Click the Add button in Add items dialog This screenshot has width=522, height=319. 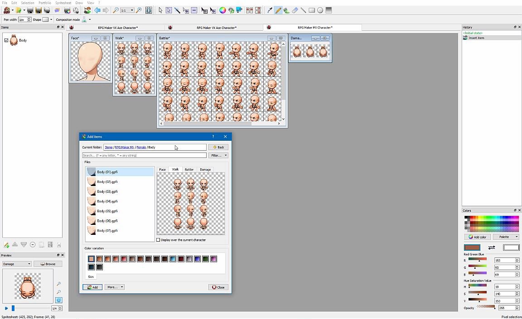tap(92, 287)
